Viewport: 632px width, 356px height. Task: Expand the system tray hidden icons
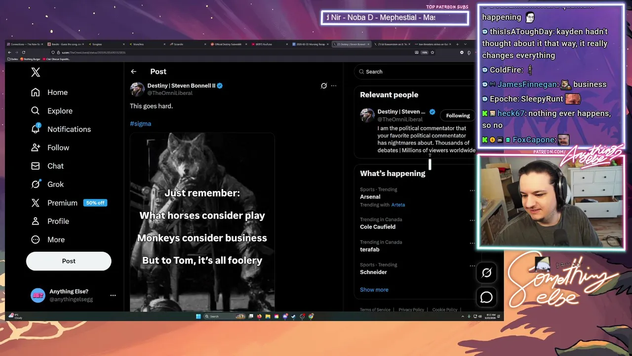pyautogui.click(x=463, y=316)
